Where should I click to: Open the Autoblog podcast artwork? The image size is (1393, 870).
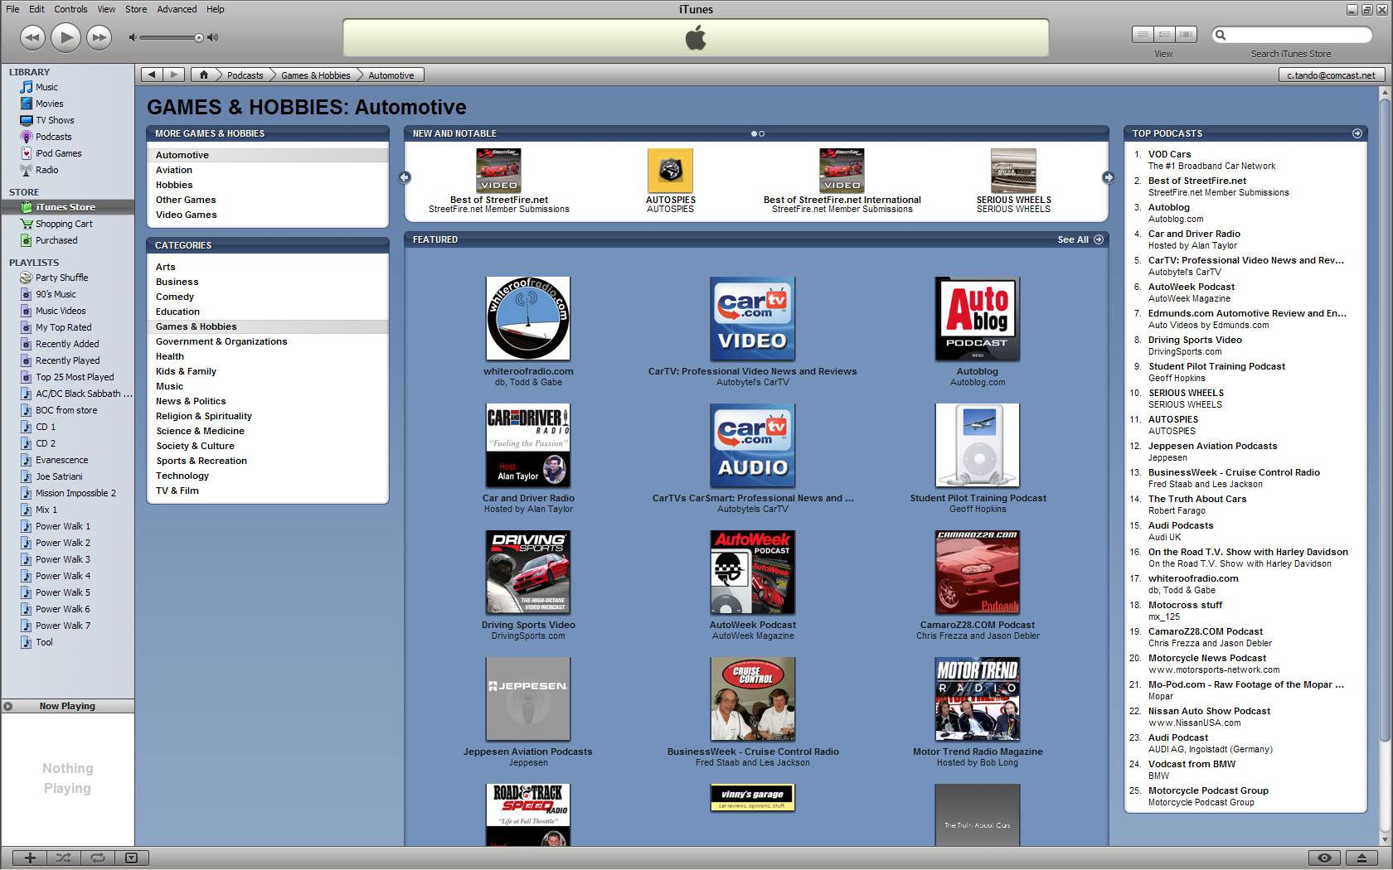(x=978, y=319)
